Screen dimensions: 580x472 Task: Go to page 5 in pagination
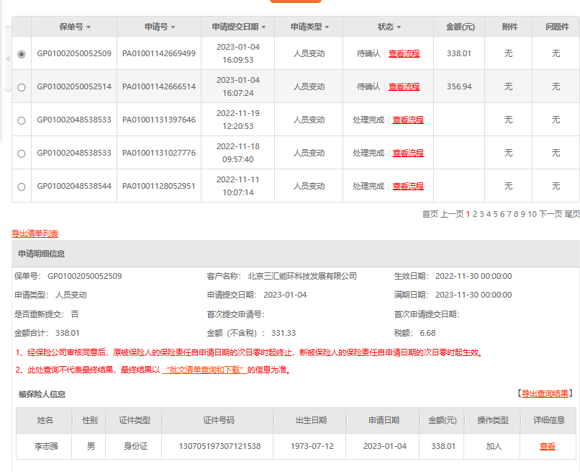(495, 214)
